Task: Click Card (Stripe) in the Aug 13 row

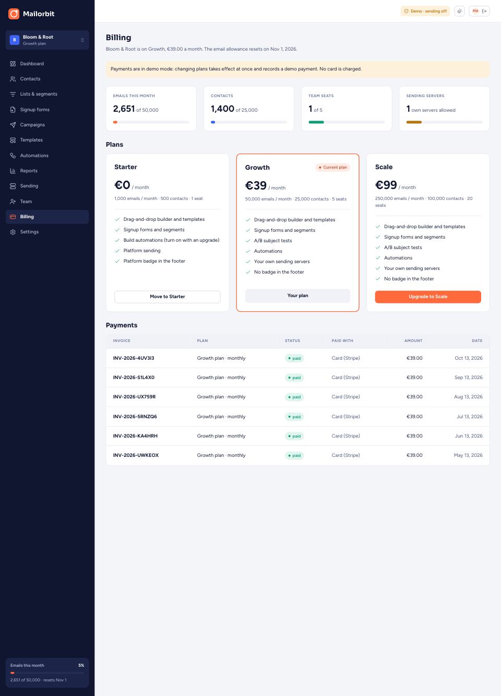Action: [346, 397]
